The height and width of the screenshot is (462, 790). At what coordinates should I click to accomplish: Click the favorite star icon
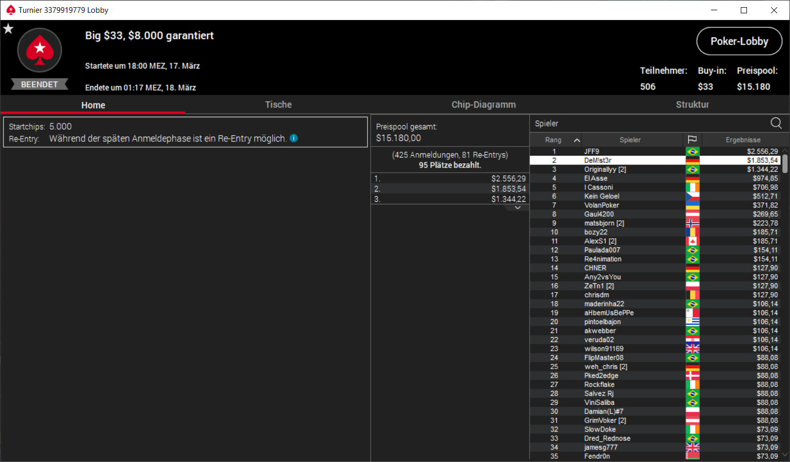8,29
